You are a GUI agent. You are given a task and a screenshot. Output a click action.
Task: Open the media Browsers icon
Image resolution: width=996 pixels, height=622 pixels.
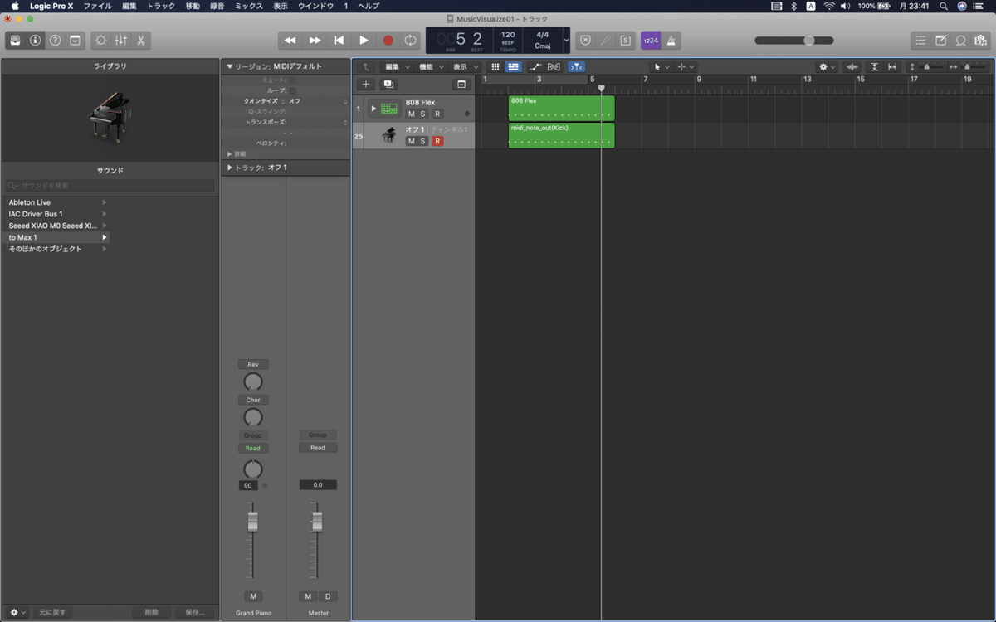click(980, 40)
